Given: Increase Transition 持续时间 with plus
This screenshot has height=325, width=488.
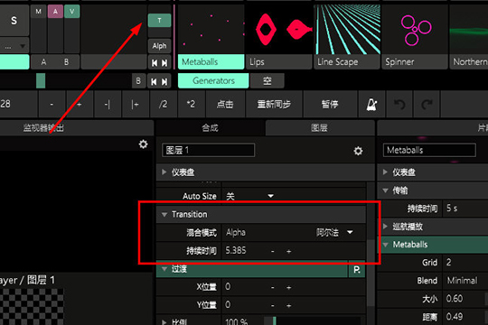Looking at the screenshot, I should pyautogui.click(x=289, y=251).
